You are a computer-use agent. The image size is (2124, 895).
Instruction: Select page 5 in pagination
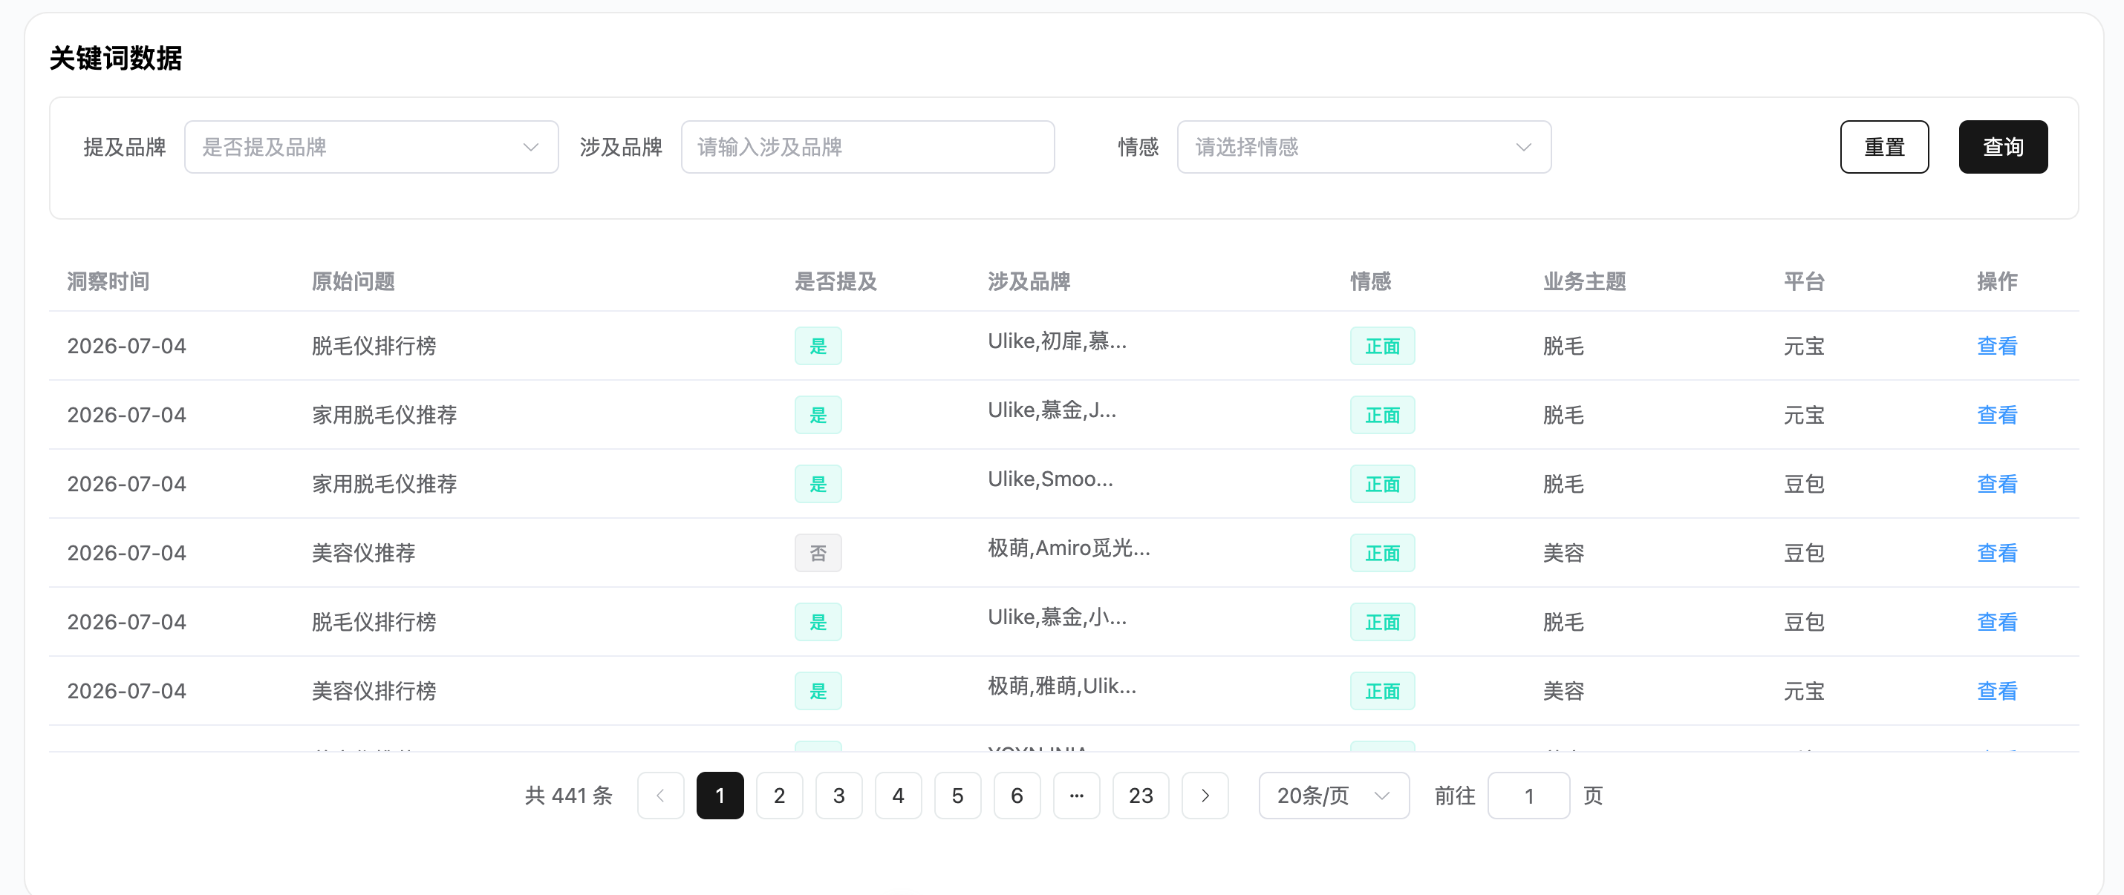957,796
